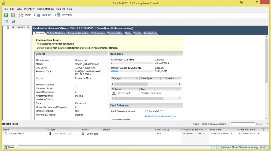Expand first Inventory breadcrumb arrow
Screen dimensions: 271x151
pos(55,15)
